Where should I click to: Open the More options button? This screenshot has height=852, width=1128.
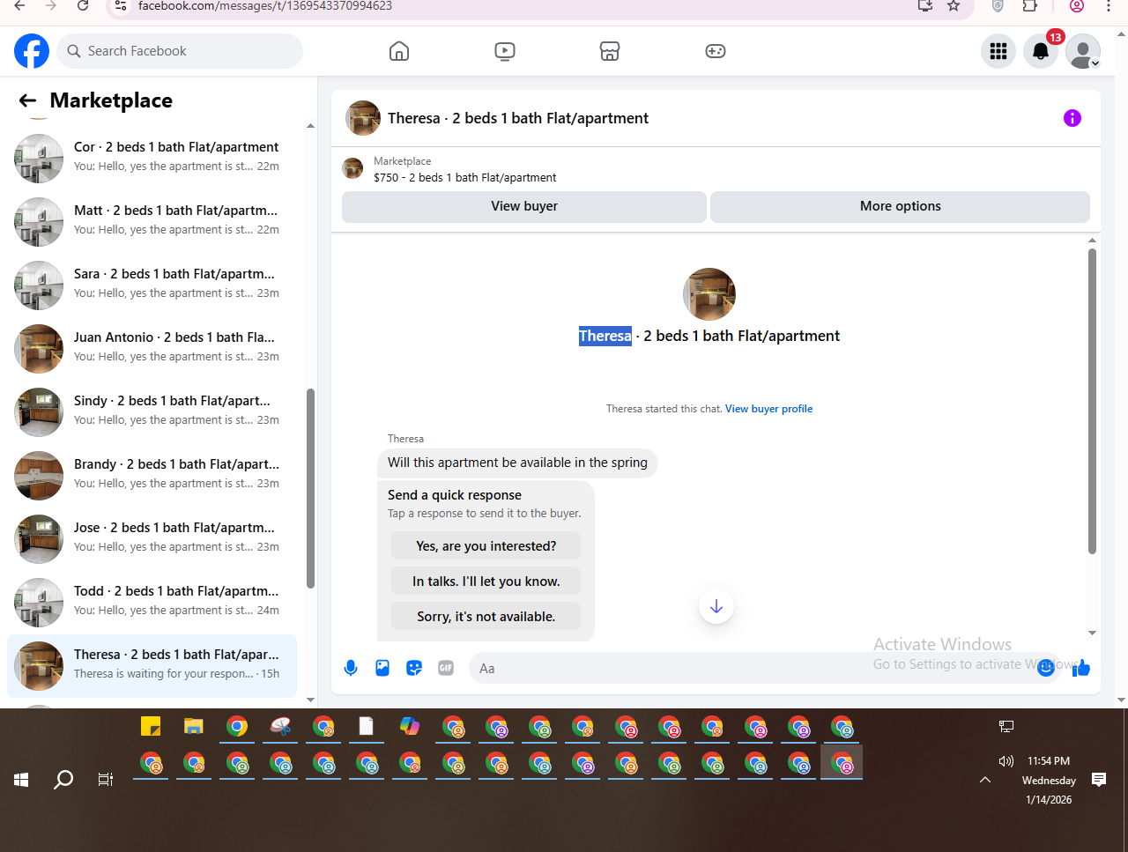(900, 206)
